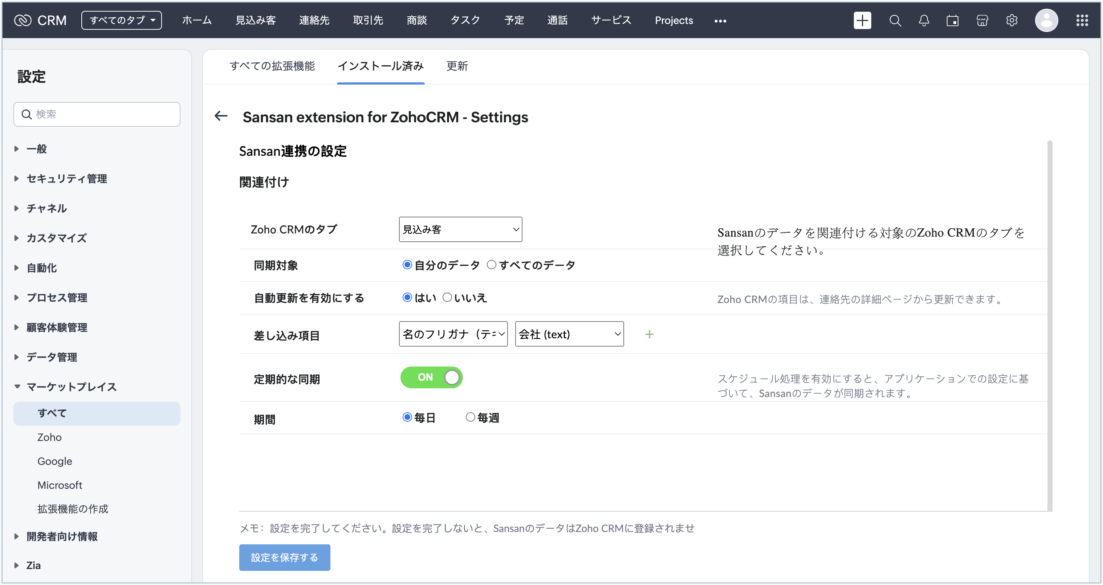
Task: Switch to the すべての拡張機能 tab
Action: pyautogui.click(x=272, y=66)
